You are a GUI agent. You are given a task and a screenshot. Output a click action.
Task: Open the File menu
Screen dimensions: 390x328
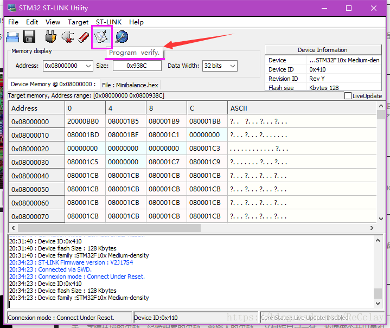13,22
